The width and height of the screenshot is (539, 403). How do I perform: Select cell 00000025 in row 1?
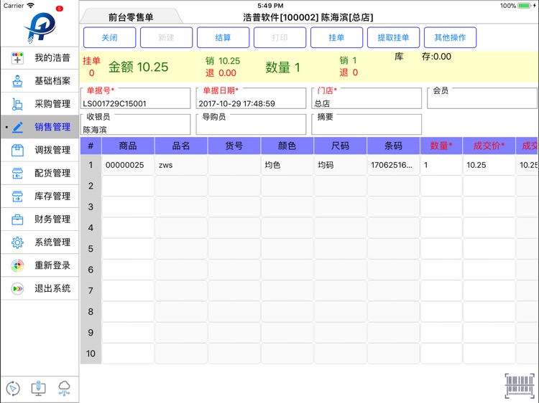(128, 165)
